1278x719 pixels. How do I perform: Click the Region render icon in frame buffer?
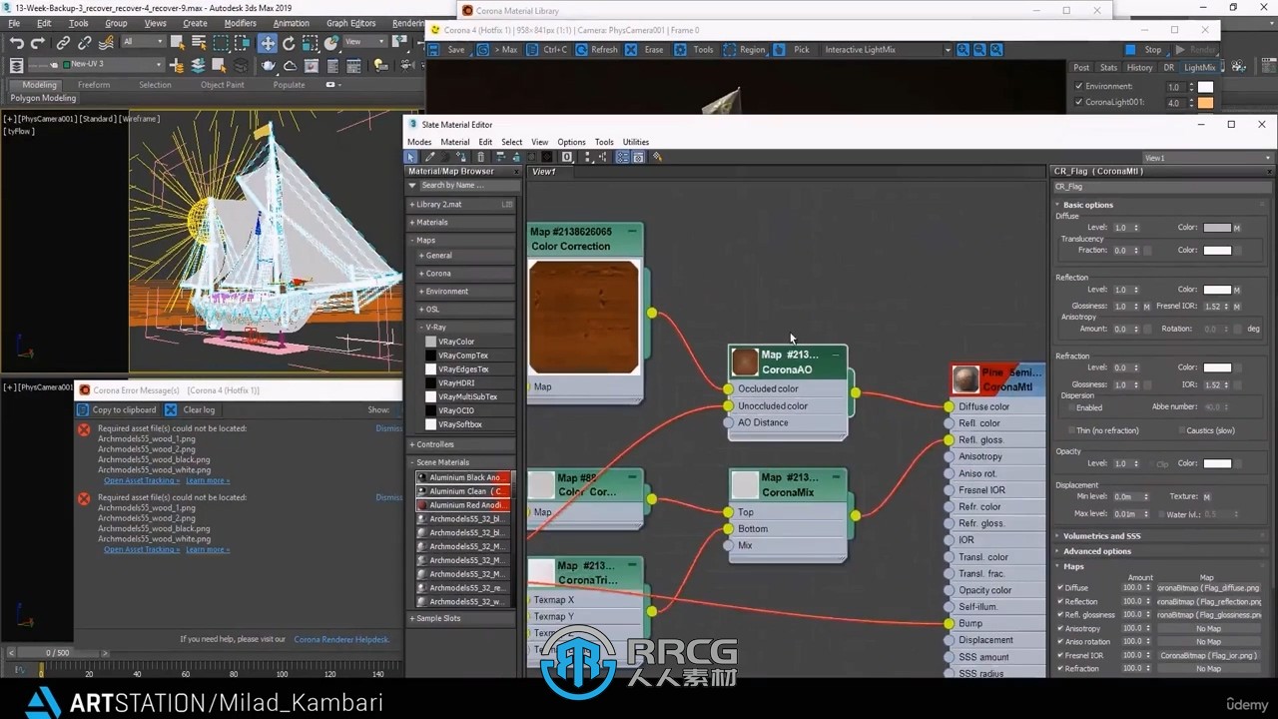click(x=730, y=49)
